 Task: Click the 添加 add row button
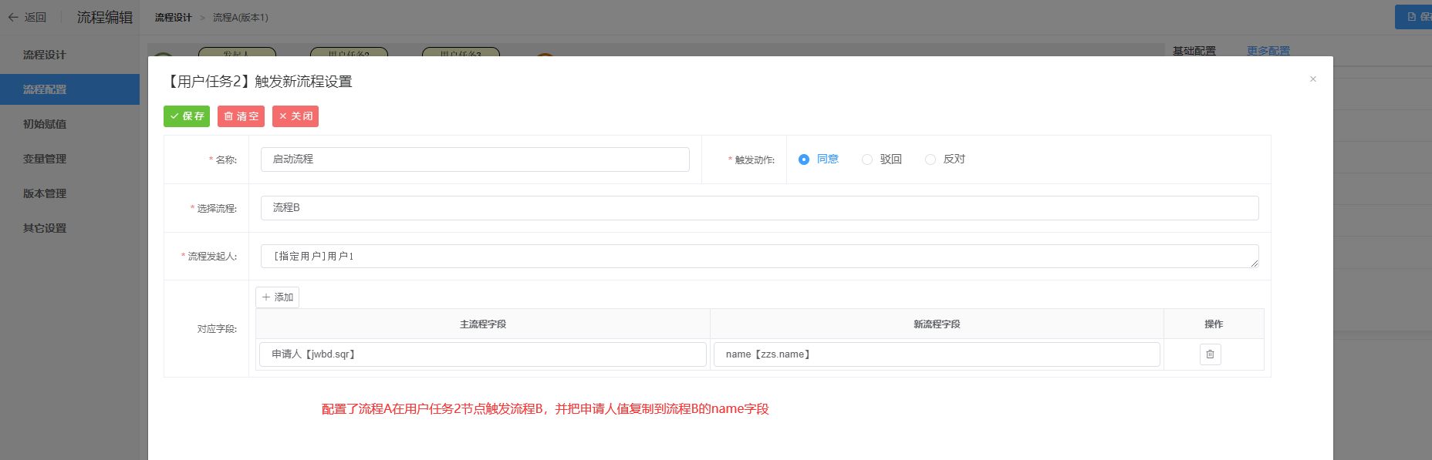pos(278,297)
